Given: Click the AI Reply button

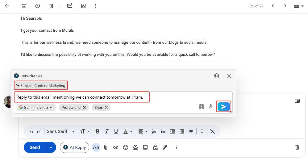Looking at the screenshot, I should 74,147.
